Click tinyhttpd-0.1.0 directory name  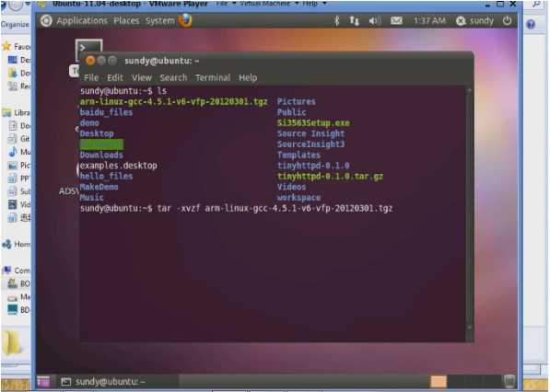313,166
